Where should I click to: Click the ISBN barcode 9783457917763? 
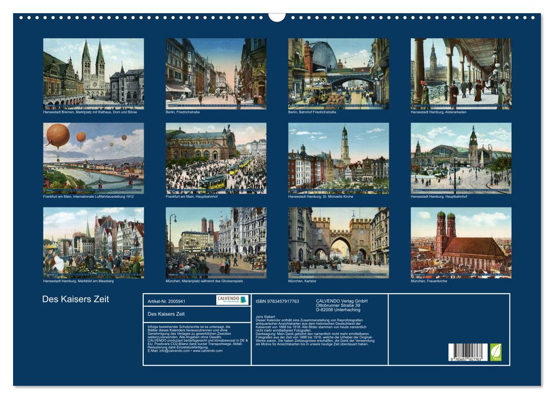[467, 352]
